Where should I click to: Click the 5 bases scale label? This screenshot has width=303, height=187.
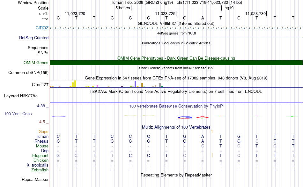pyautogui.click(x=123, y=8)
